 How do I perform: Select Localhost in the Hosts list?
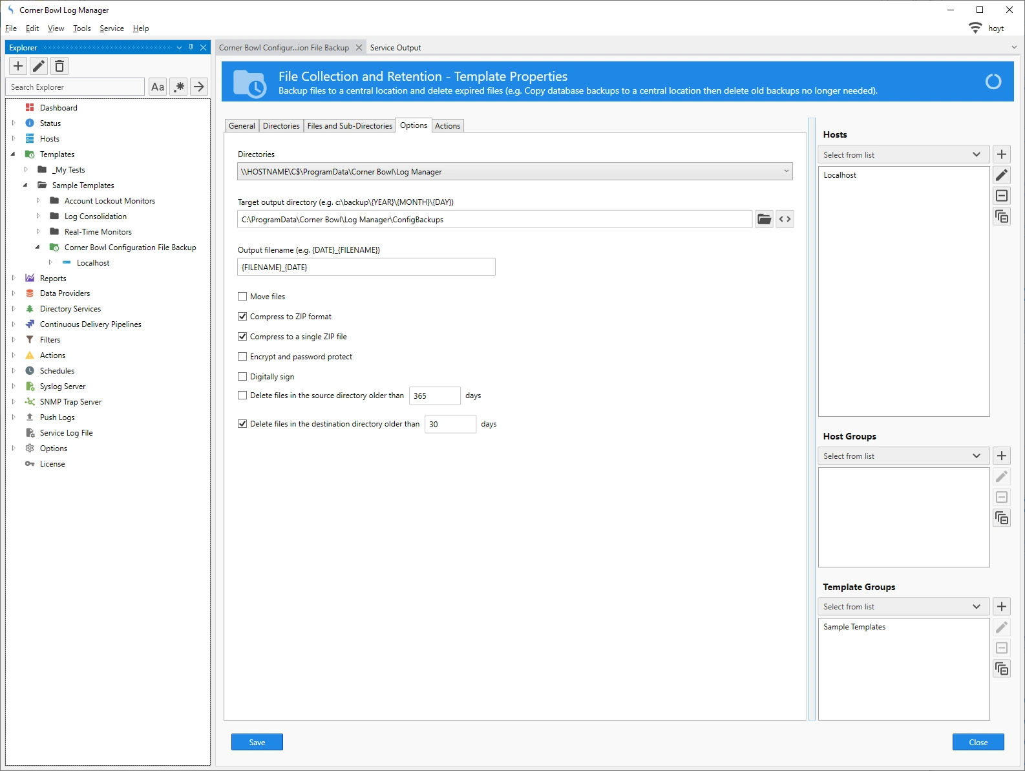[x=840, y=175]
